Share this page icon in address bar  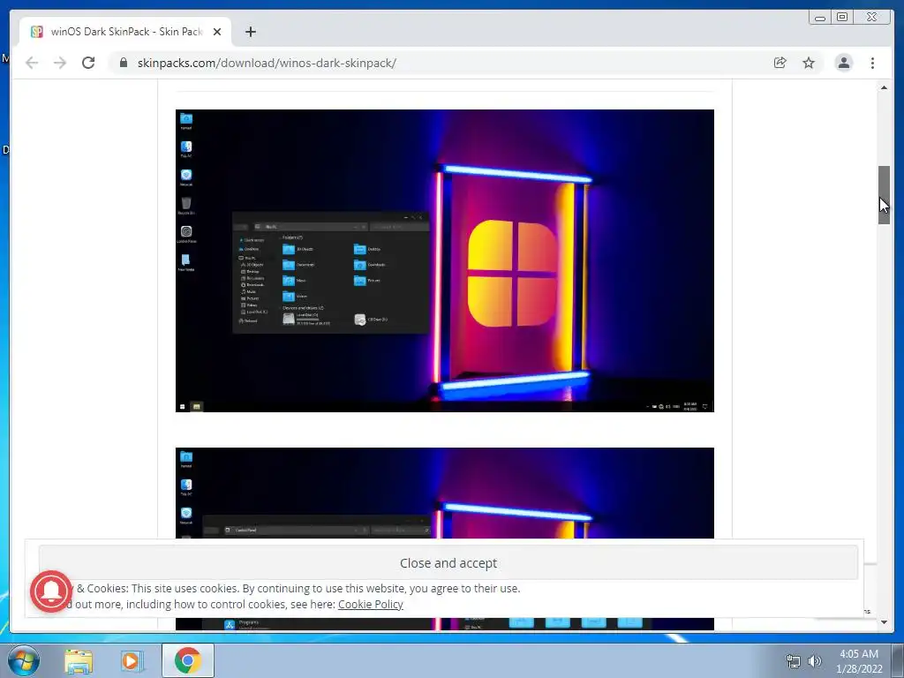(780, 63)
